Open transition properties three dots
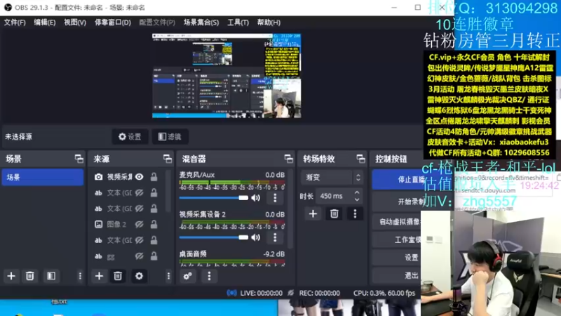 [x=355, y=214]
